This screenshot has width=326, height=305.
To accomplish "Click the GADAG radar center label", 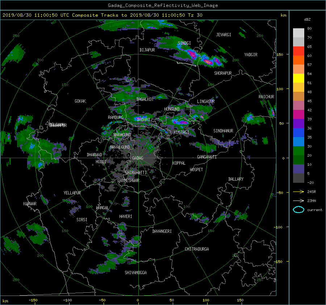I will click(x=138, y=158).
